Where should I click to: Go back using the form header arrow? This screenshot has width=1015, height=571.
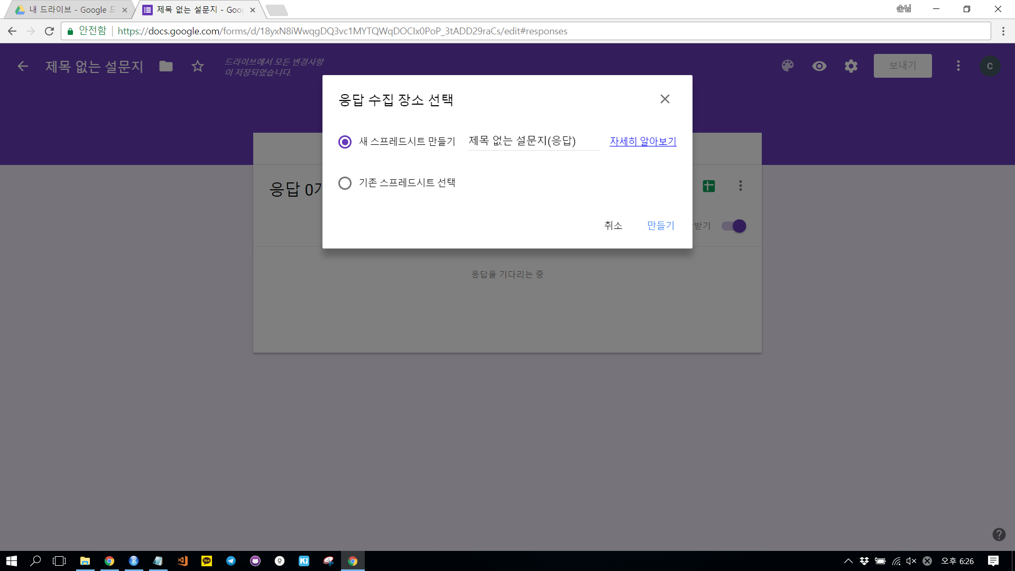23,66
